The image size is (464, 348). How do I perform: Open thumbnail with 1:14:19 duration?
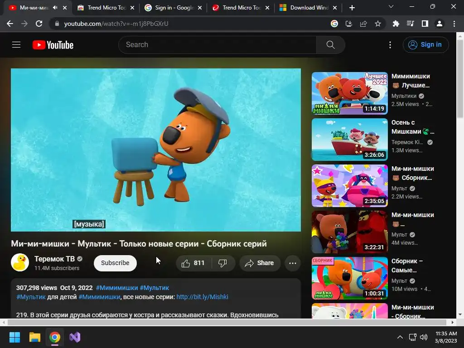[349, 93]
